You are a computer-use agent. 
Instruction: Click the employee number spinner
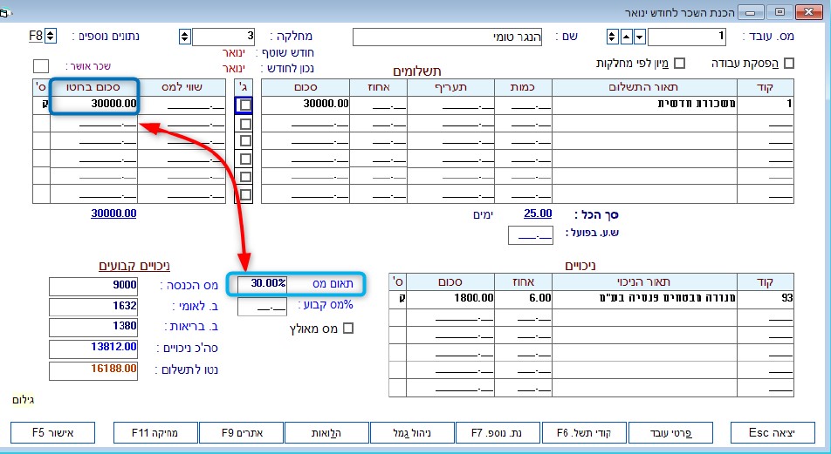coord(612,37)
